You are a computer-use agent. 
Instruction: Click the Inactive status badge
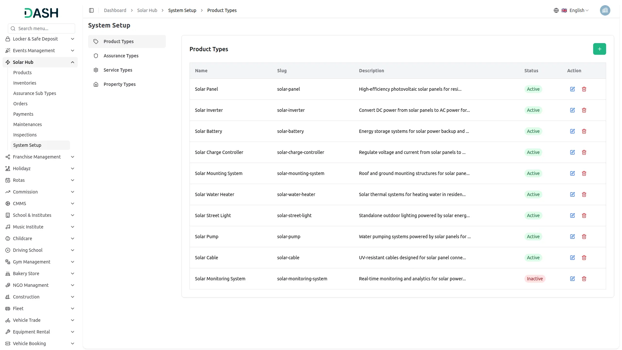point(535,279)
